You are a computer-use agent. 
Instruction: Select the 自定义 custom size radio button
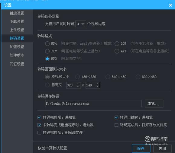coord(47,85)
